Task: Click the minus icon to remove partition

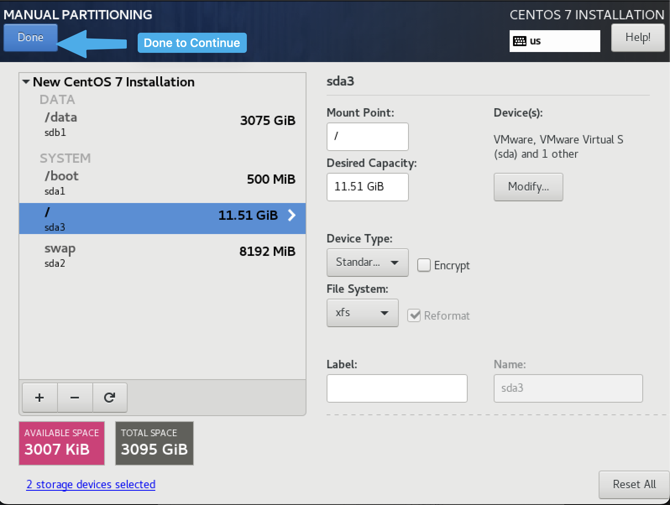Action: click(x=75, y=397)
